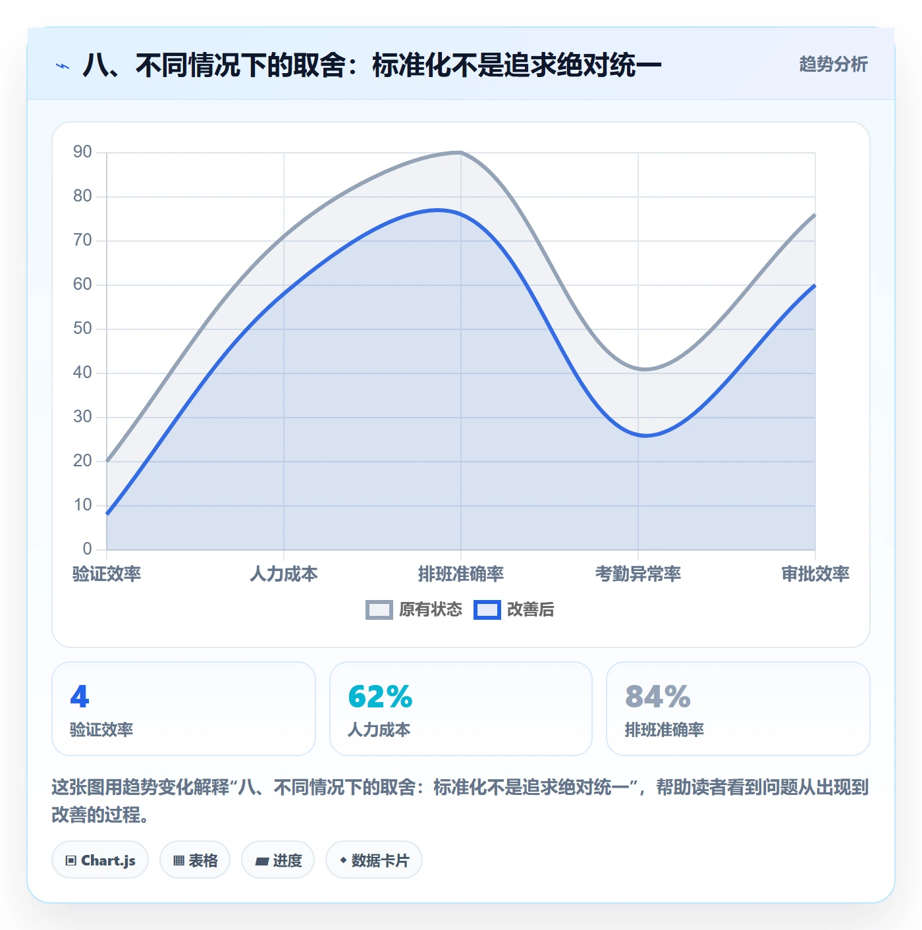The image size is (922, 930).
Task: Select the 表格 tag chip
Action: click(x=195, y=860)
